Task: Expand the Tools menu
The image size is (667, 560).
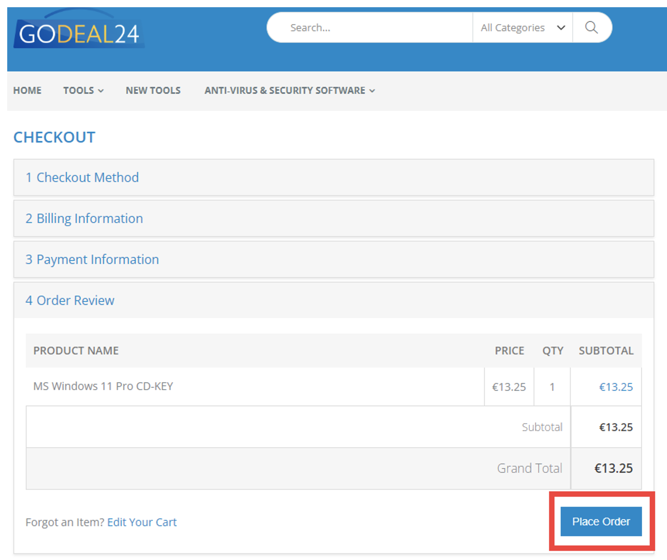Action: pyautogui.click(x=83, y=91)
